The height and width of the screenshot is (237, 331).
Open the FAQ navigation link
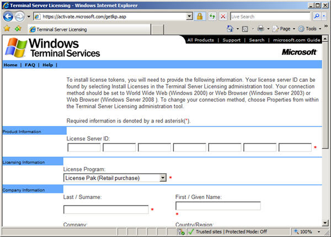click(x=30, y=65)
